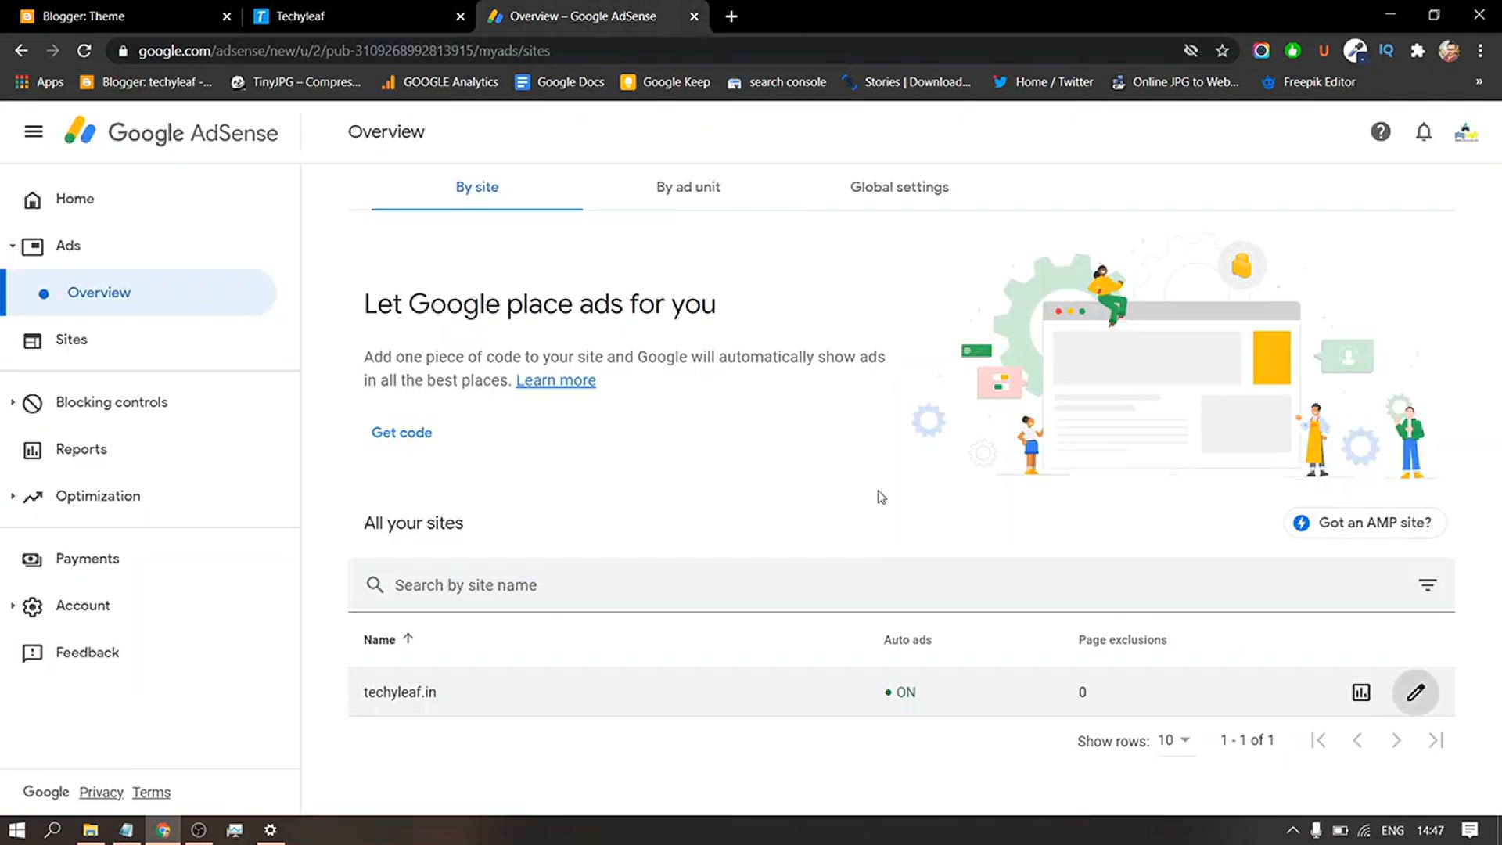Show more bookmarks with the chevron
1502x845 pixels.
1479,82
